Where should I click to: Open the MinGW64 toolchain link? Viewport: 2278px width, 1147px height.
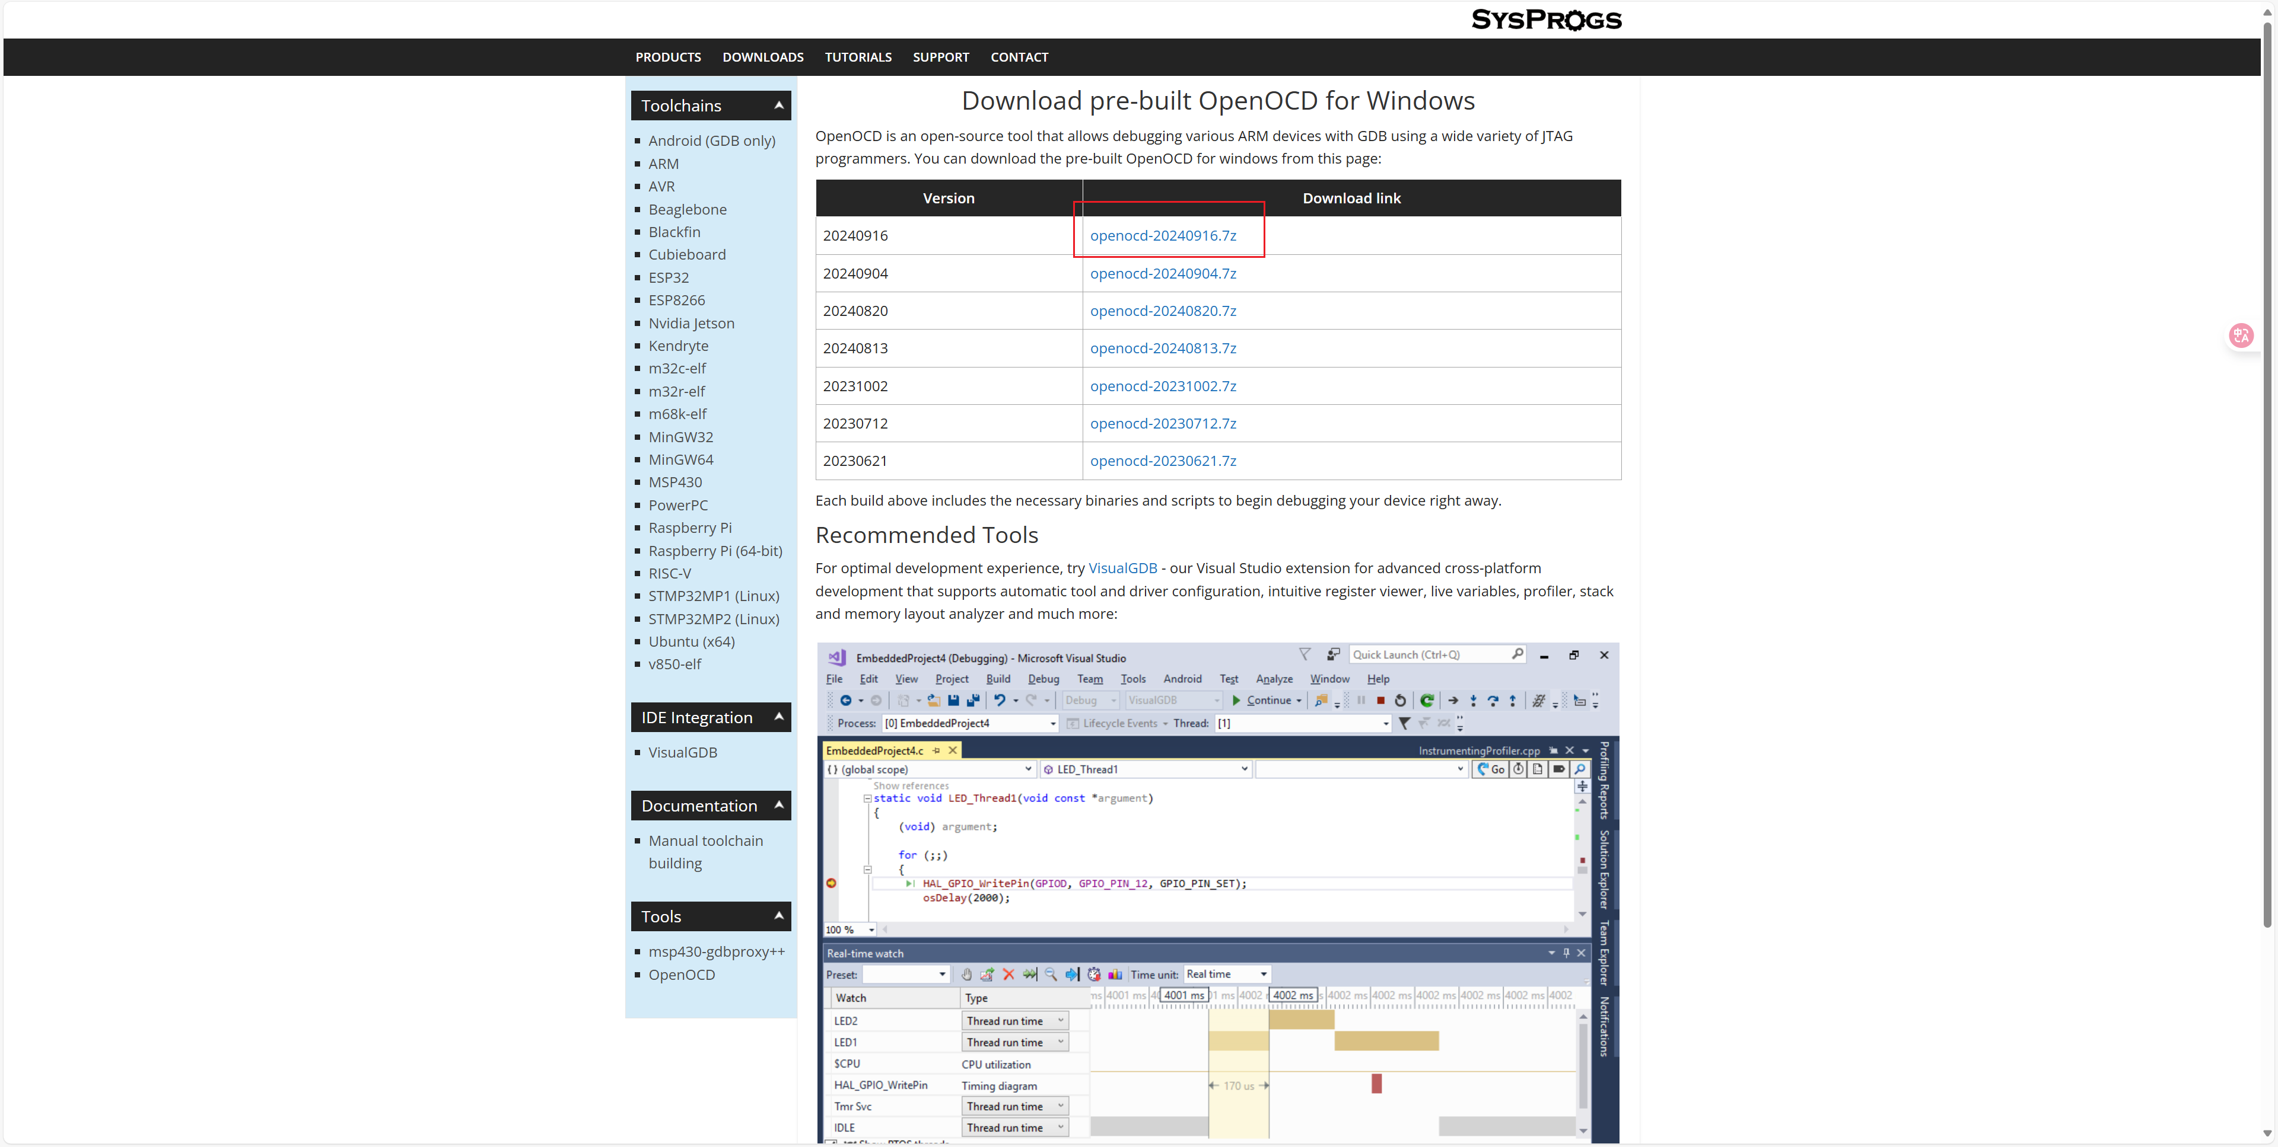tap(681, 459)
